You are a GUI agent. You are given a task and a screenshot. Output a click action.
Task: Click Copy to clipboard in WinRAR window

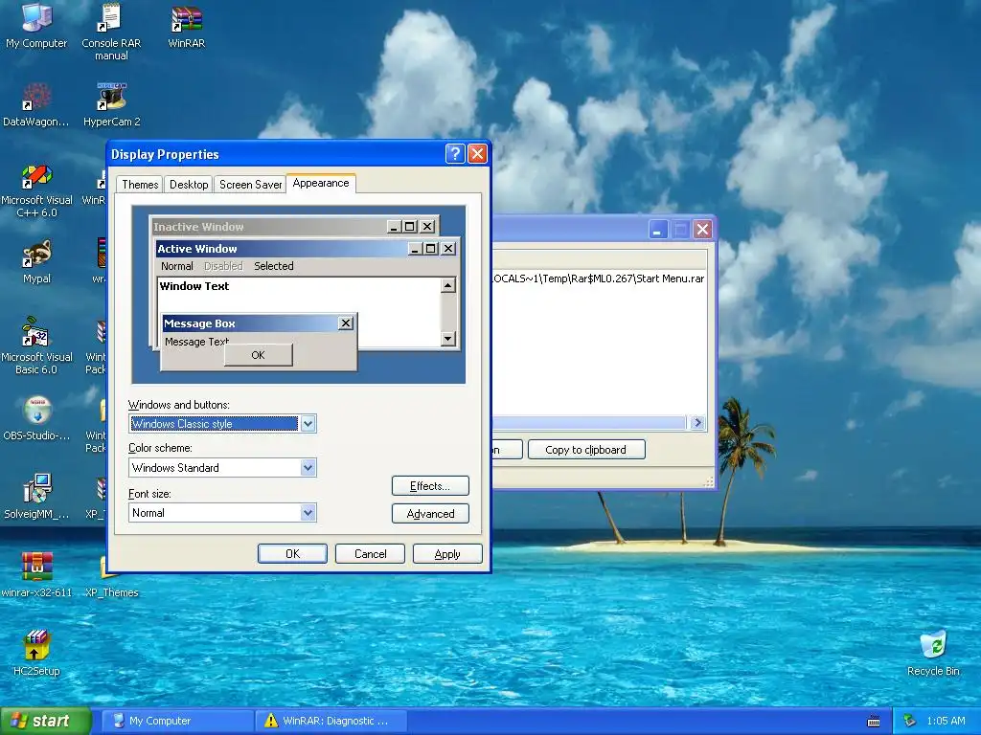(x=586, y=450)
